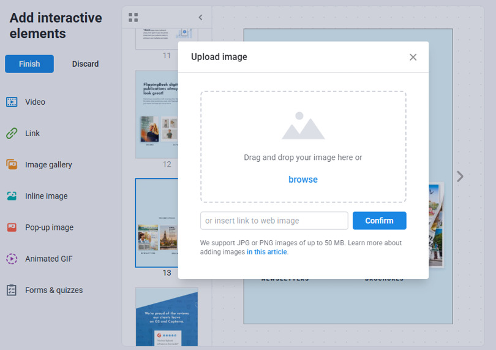
Task: Collapse the page thumbnails panel
Action: [200, 17]
